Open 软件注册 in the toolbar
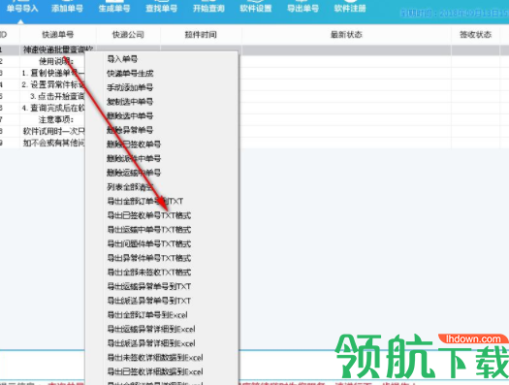 pos(350,8)
